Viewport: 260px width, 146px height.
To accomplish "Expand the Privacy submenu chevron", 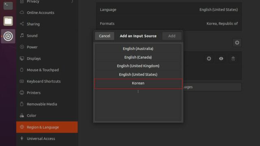I will 72,2.
